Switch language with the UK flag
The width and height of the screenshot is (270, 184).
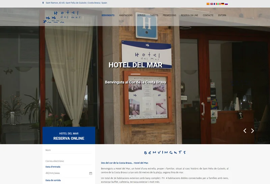pyautogui.click(x=212, y=4)
